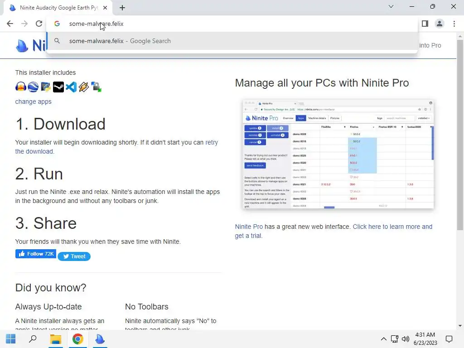Open Windows taskbar search
The image size is (464, 348).
33,339
